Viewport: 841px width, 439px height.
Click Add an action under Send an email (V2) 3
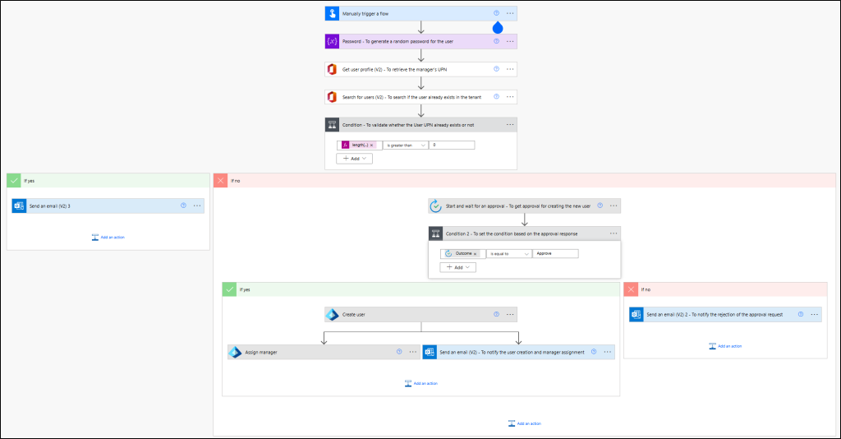tap(108, 237)
